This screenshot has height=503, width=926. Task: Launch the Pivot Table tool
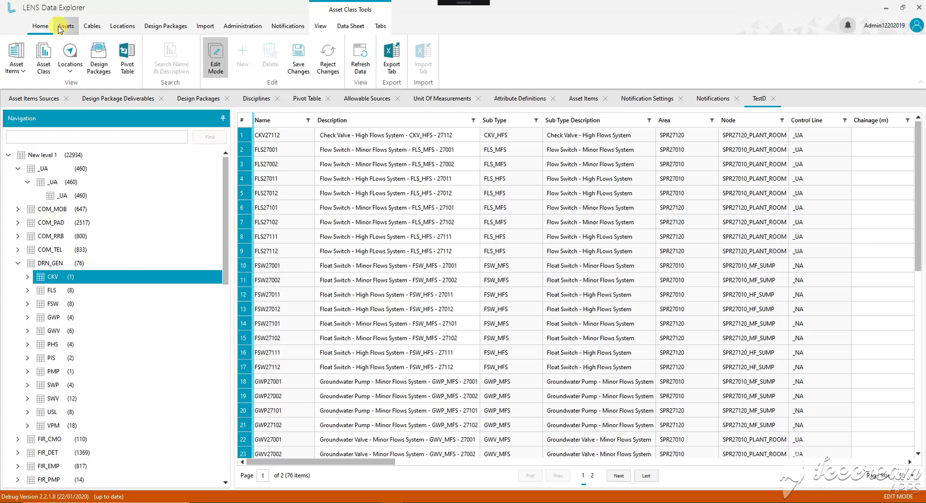click(x=127, y=58)
